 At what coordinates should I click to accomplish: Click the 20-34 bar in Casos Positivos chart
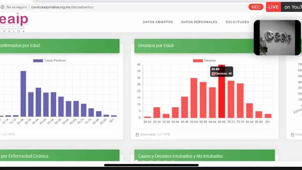[23, 94]
